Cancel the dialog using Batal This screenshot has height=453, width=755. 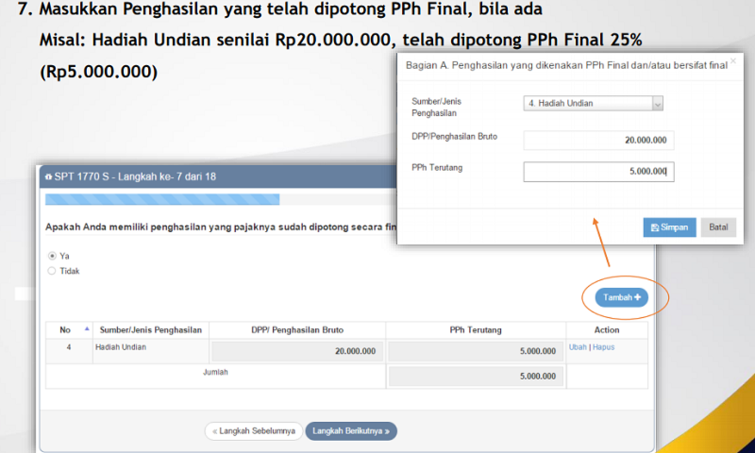[718, 227]
